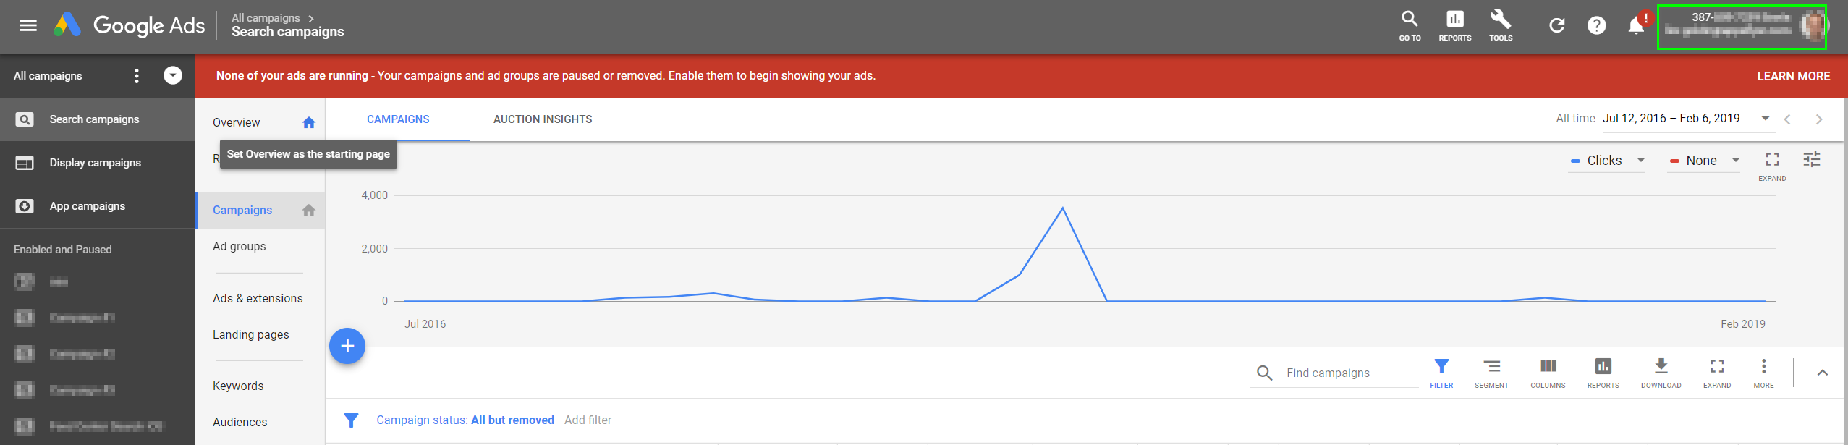Open the Tools wrench menu

1500,26
